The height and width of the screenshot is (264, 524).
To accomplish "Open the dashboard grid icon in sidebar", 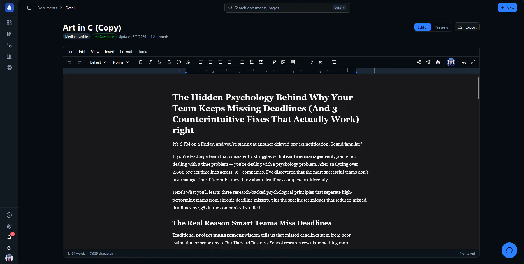I will 9,23.
